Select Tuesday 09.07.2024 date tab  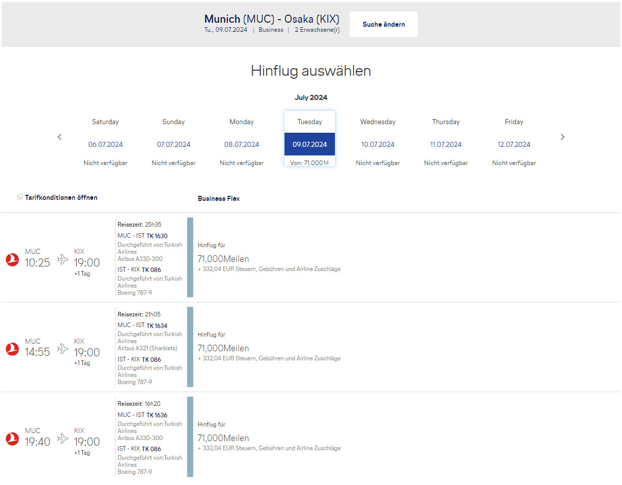pyautogui.click(x=310, y=139)
